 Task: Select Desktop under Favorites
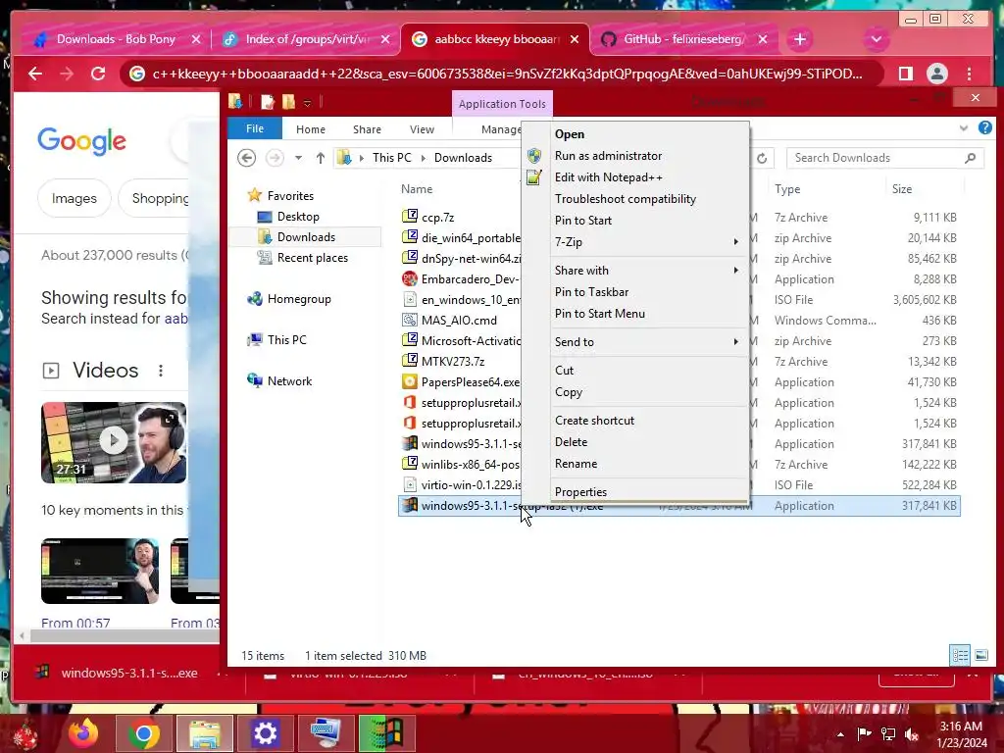pos(298,217)
